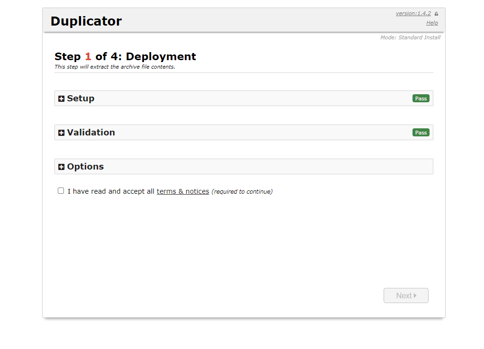Open the terms & notices link
The image size is (484, 349).
pos(183,192)
